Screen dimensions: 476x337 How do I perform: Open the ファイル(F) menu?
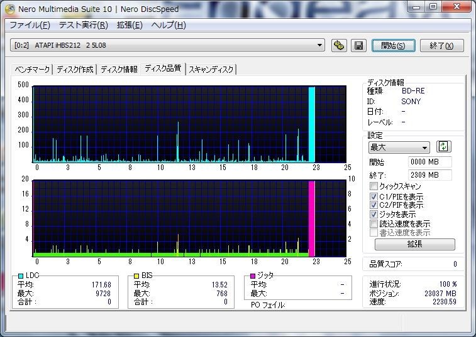[x=30, y=25]
